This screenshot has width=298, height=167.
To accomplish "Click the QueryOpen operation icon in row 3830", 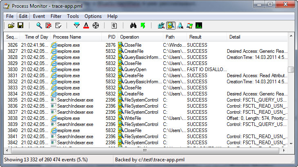I will point(121,69).
